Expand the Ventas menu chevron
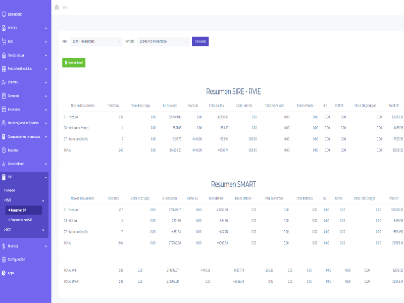 (46, 28)
